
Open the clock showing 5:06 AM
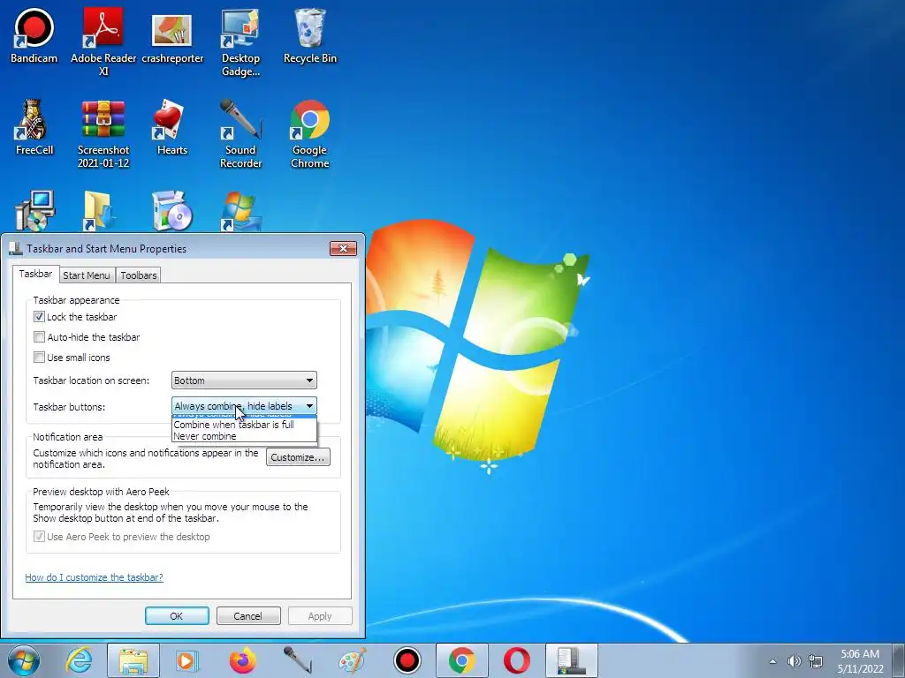pos(860,661)
